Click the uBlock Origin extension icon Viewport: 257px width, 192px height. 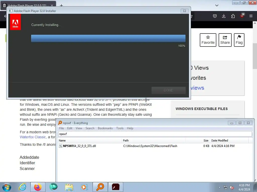[242, 16]
